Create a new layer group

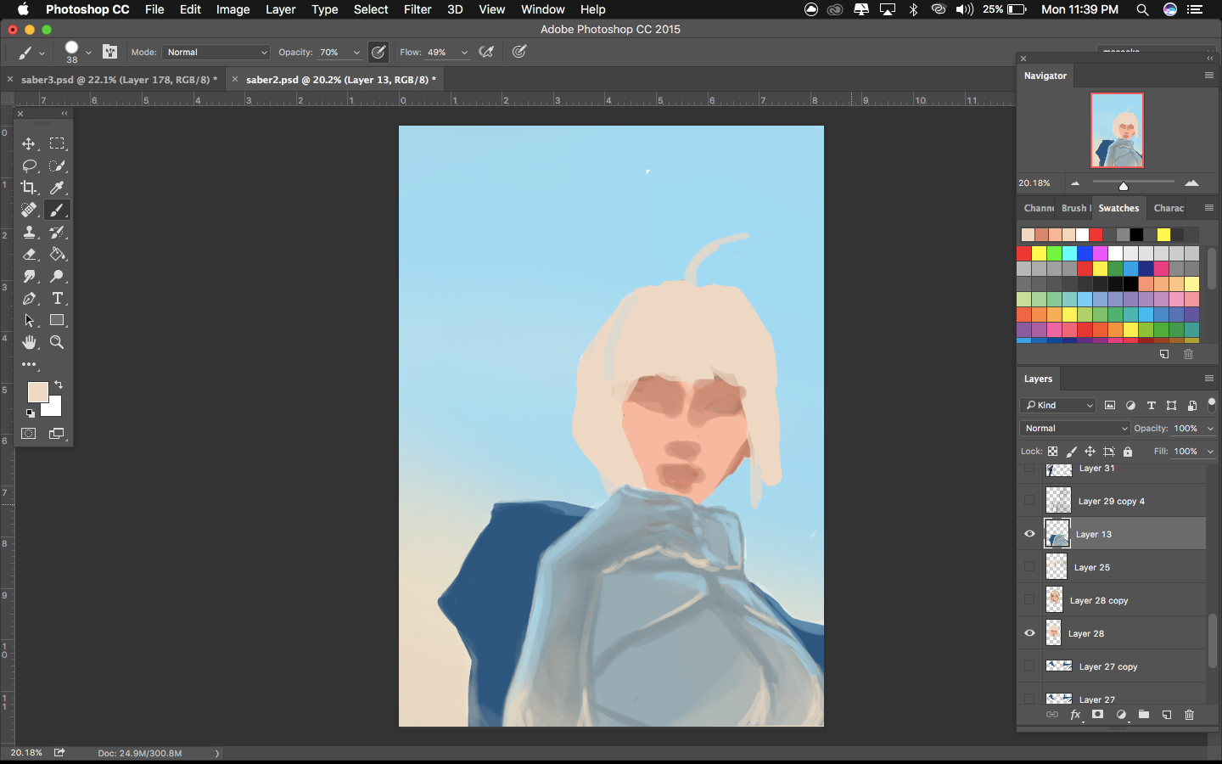click(1144, 715)
